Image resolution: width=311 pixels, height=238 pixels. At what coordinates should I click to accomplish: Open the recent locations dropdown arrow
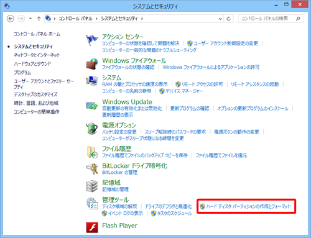click(x=30, y=19)
